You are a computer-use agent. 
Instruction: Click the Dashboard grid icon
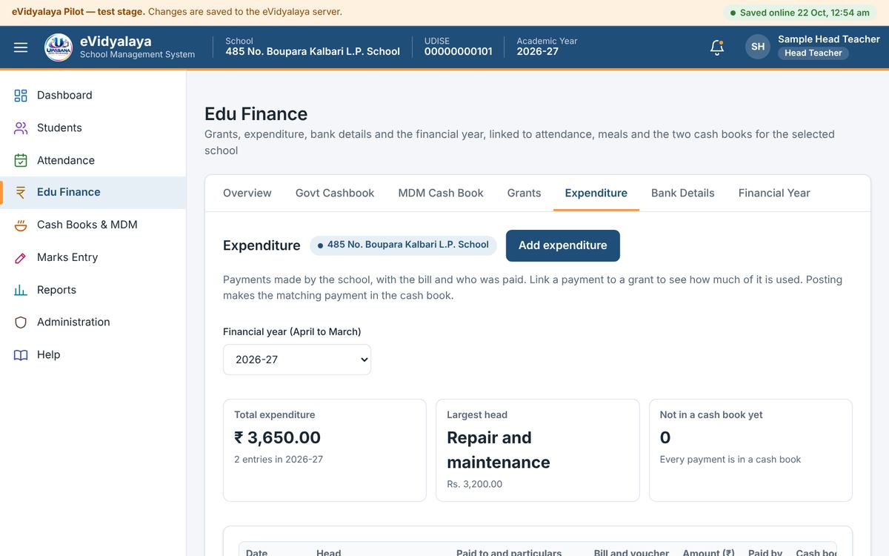pos(21,95)
